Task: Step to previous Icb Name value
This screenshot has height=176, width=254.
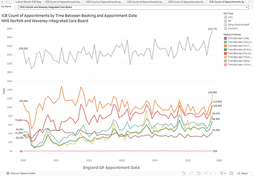Action: click(16, 7)
